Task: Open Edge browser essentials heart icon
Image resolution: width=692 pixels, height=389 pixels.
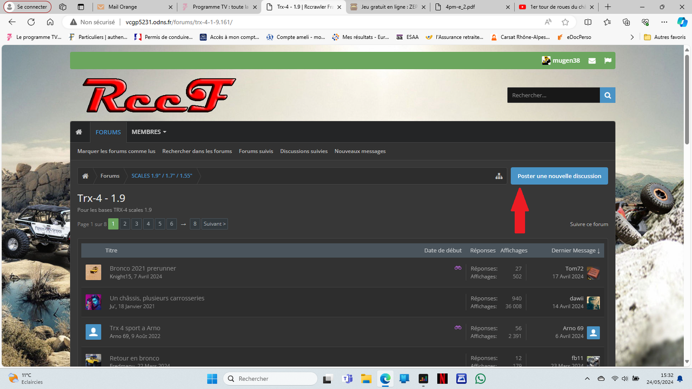Action: coord(645,22)
